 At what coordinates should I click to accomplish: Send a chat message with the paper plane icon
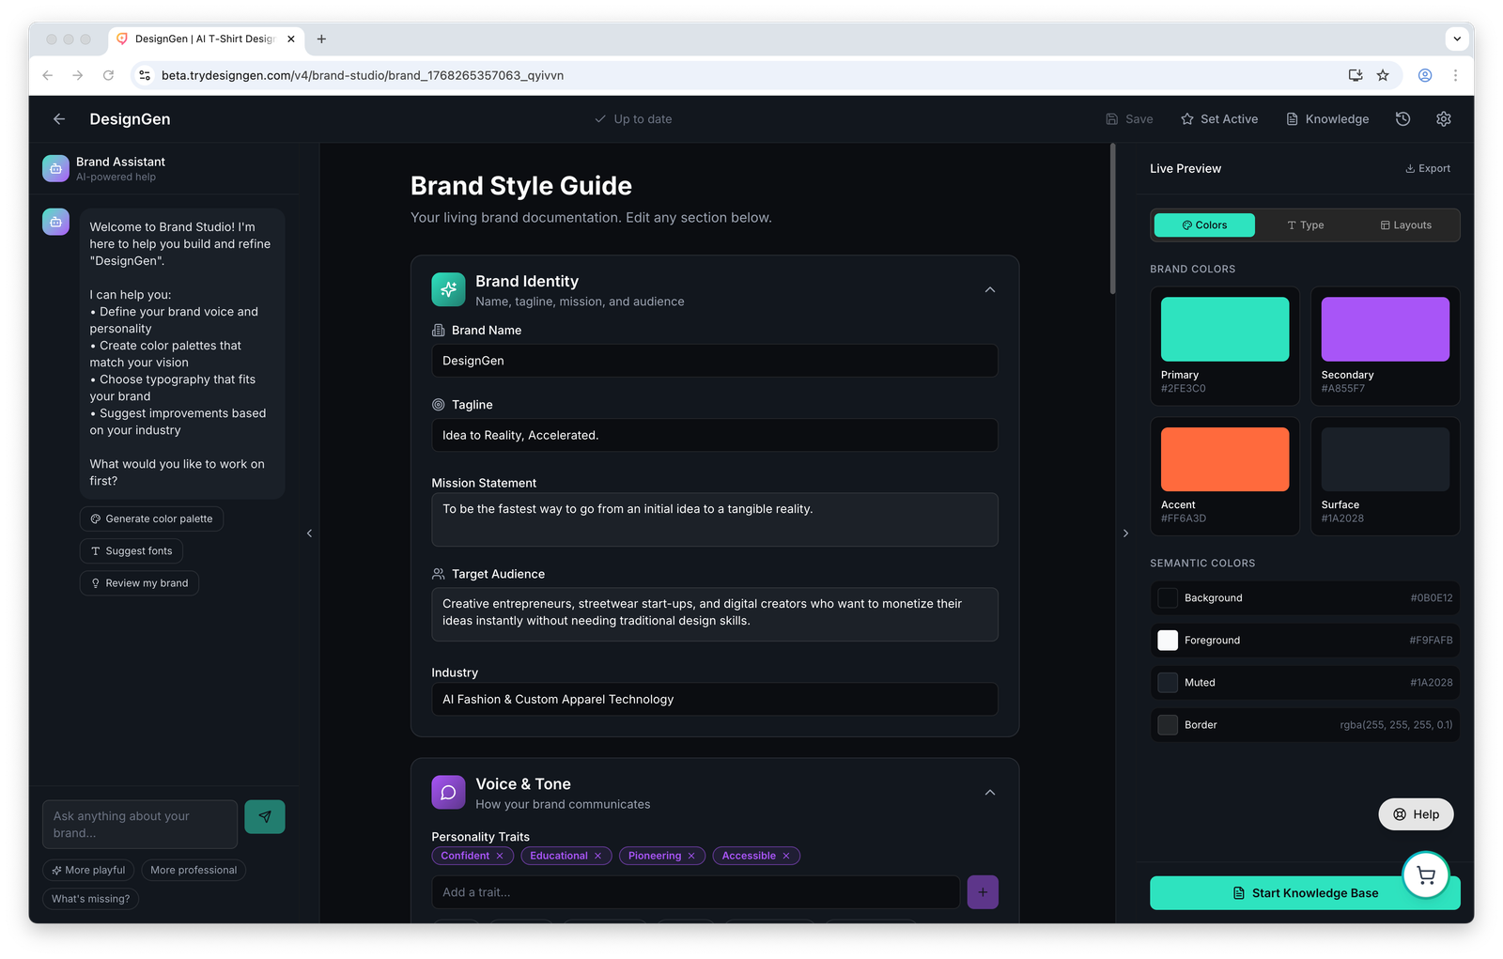point(264,816)
